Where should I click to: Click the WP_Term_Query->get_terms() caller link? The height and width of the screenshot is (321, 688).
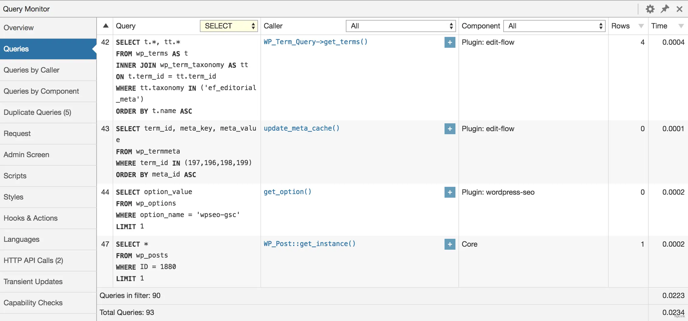315,42
